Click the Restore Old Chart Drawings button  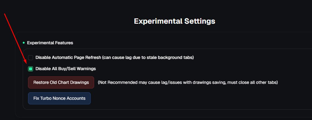pyautogui.click(x=61, y=82)
